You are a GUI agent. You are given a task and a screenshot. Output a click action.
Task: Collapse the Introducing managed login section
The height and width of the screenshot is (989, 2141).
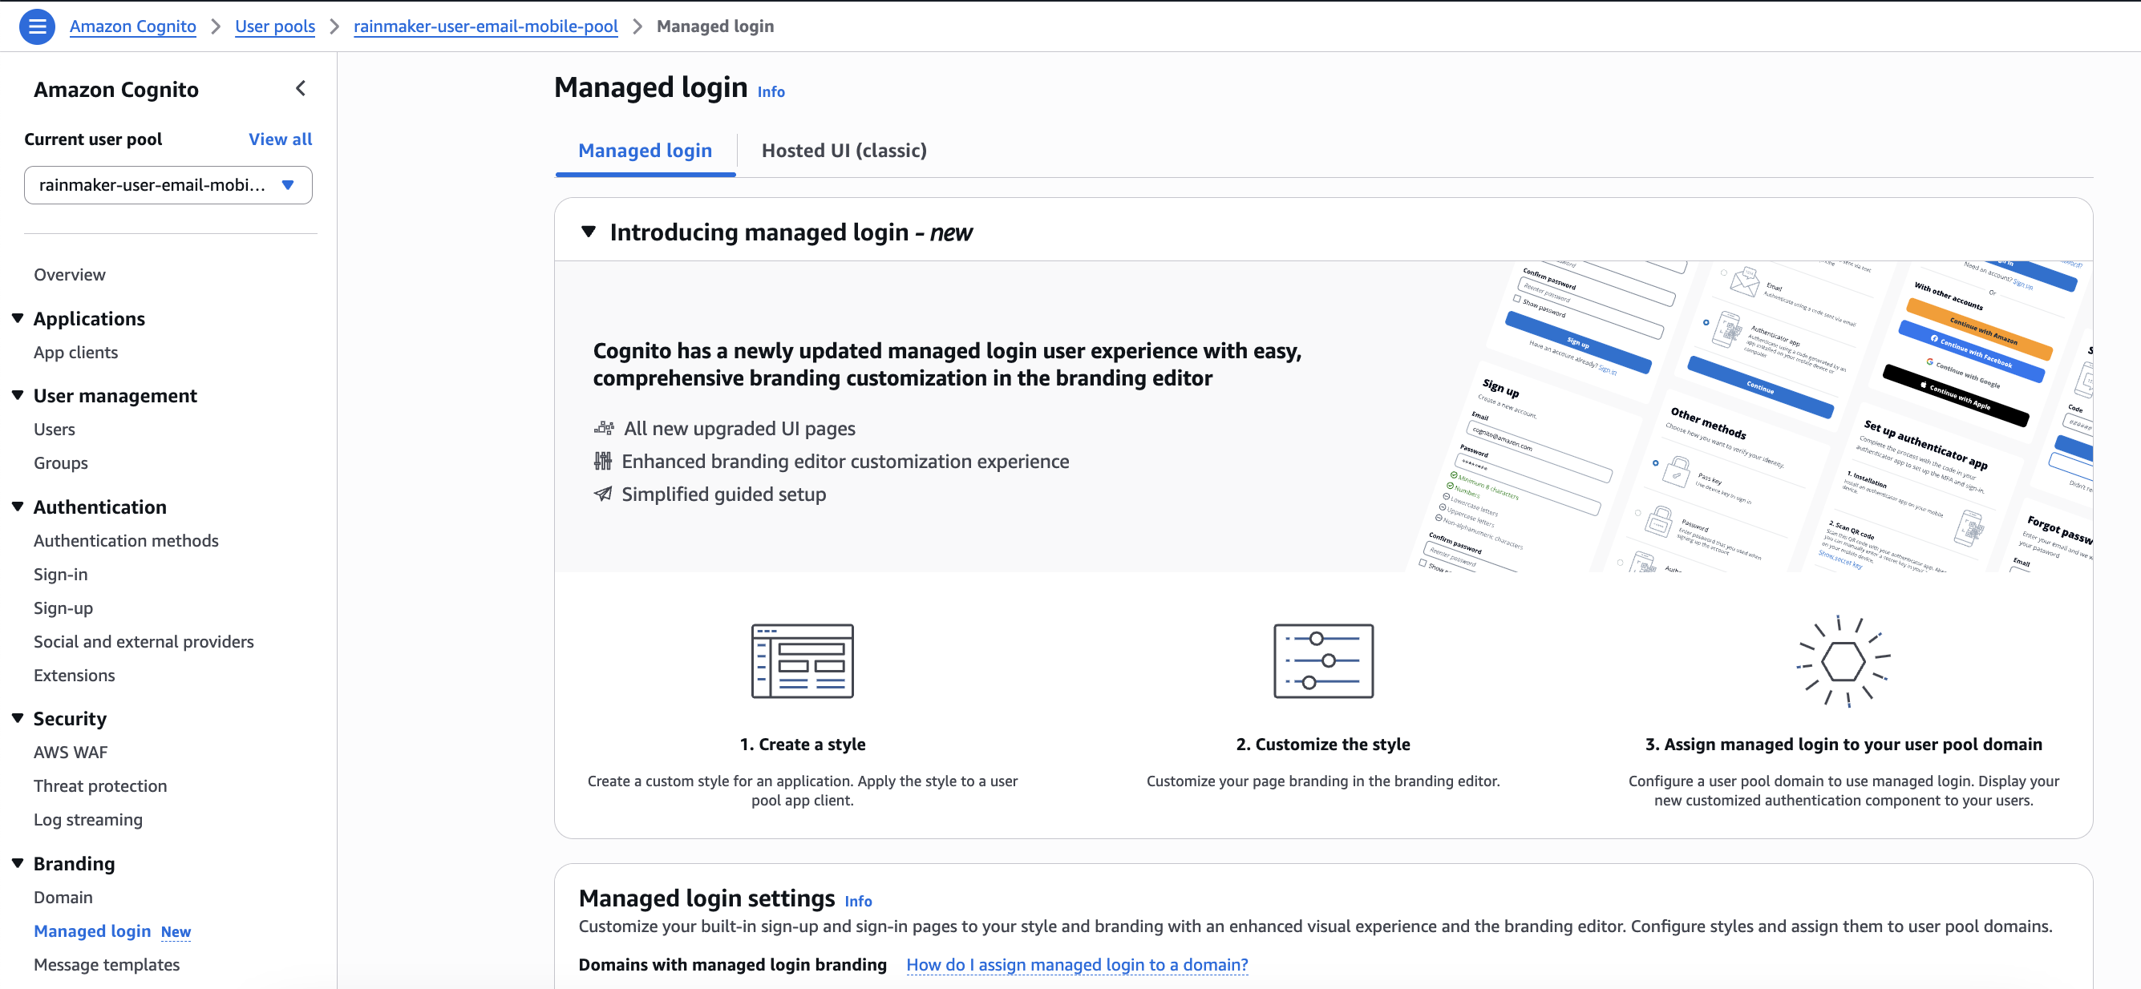[x=589, y=232]
